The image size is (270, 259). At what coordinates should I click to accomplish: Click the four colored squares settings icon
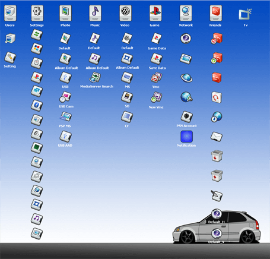(x=37, y=49)
